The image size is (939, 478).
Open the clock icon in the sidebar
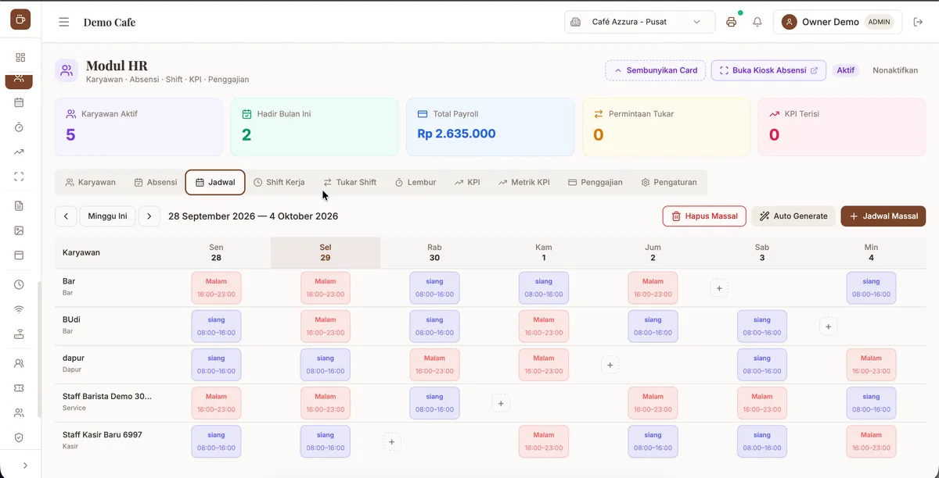(x=20, y=284)
